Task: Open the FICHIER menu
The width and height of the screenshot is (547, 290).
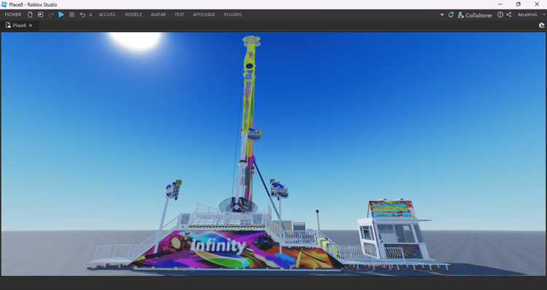Action: [13, 15]
